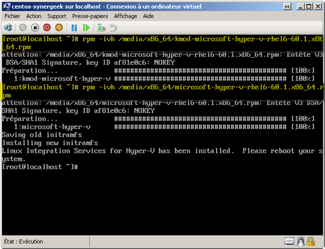The width and height of the screenshot is (325, 249).
Task: Open the Fichier menu
Action: tap(12, 16)
